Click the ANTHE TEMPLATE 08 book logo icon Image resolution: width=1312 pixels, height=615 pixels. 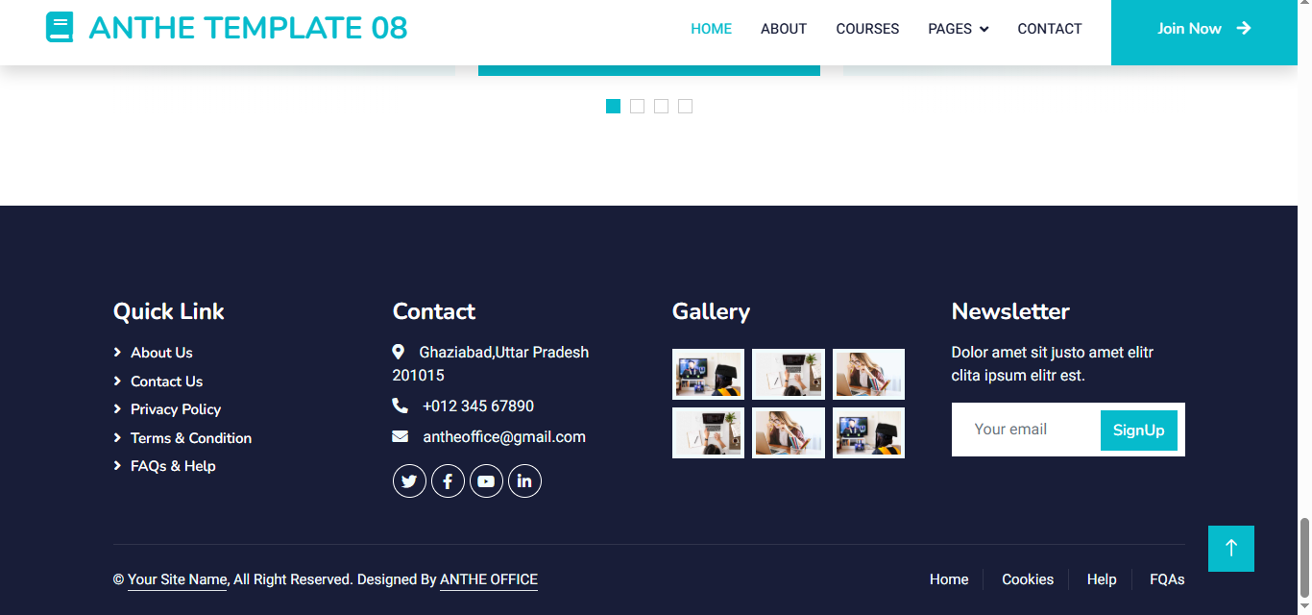pos(60,28)
